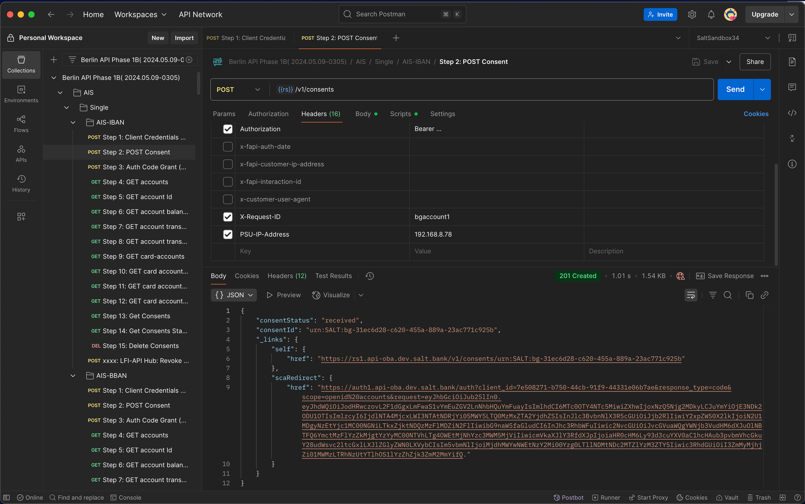Collapse the AIS-IBAN folder
Screen dimensions: 805x504
[x=73, y=122]
